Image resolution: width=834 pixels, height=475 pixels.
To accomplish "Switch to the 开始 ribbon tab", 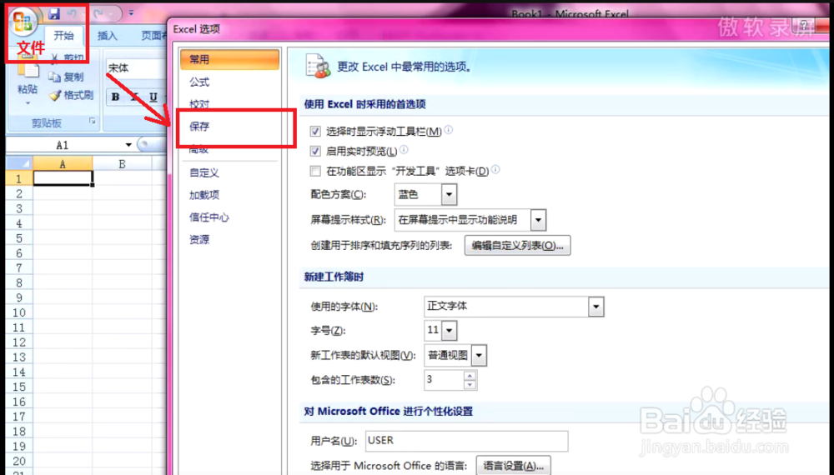I will (63, 36).
